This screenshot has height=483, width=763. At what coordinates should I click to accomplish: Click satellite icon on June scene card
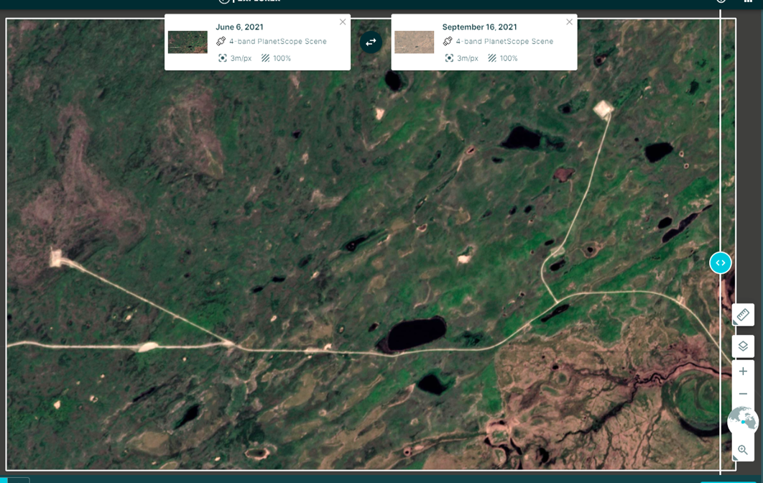[x=221, y=42]
